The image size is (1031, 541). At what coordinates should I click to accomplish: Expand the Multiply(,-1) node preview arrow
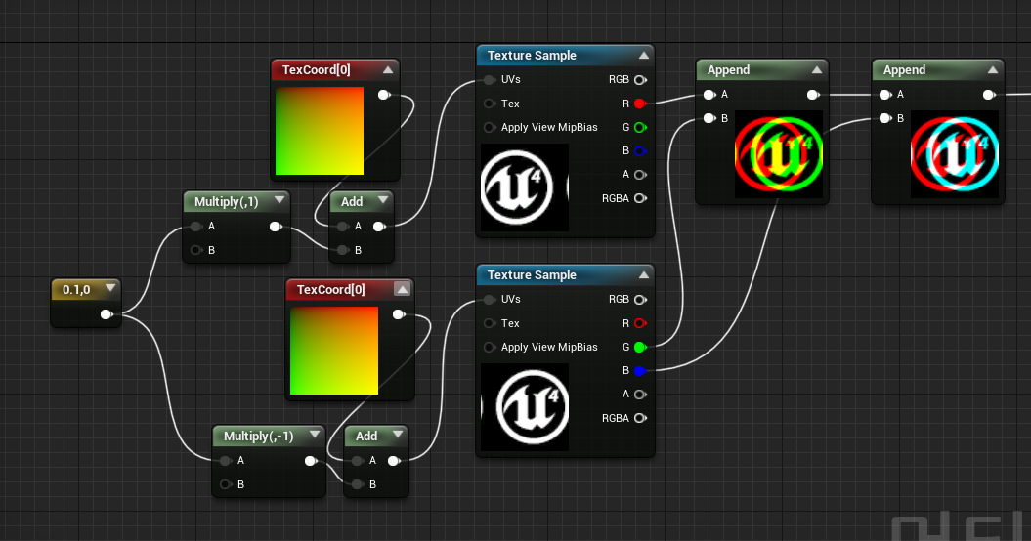point(315,436)
